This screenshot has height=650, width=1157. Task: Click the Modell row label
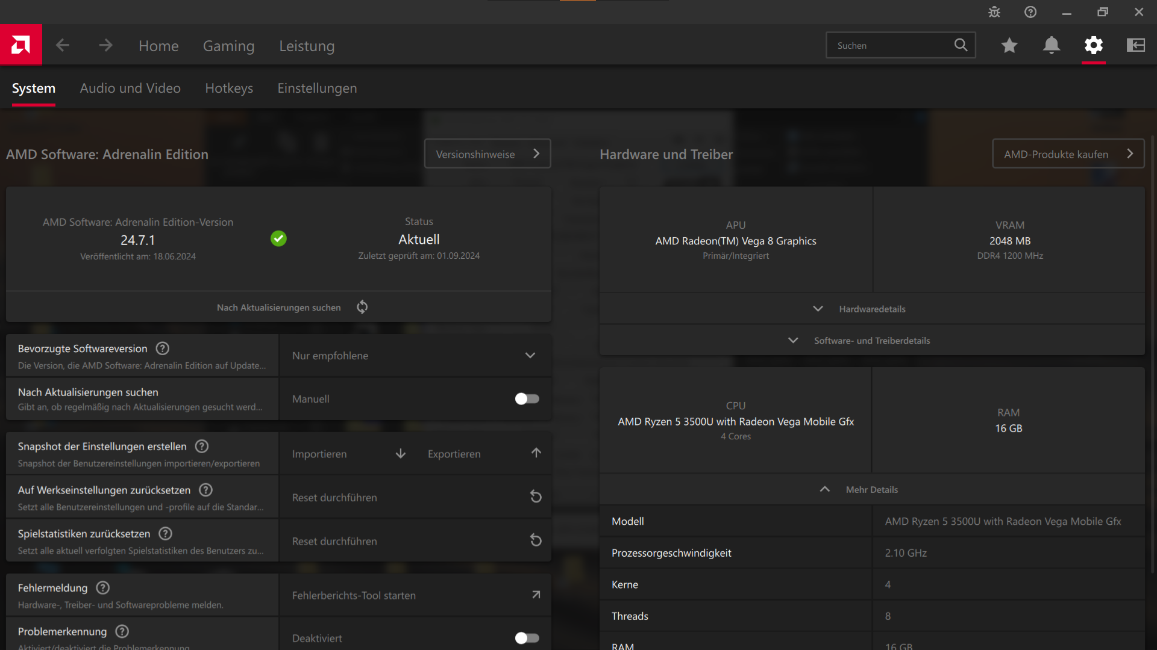point(627,521)
